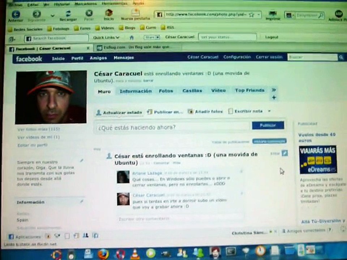The width and height of the screenshot is (347, 260).
Task: Open the Share dropdown in Facebook toolbar
Action: click(x=152, y=37)
